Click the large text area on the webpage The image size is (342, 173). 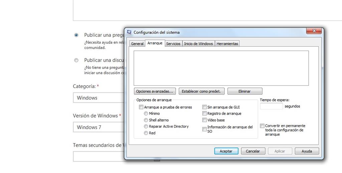click(x=207, y=10)
